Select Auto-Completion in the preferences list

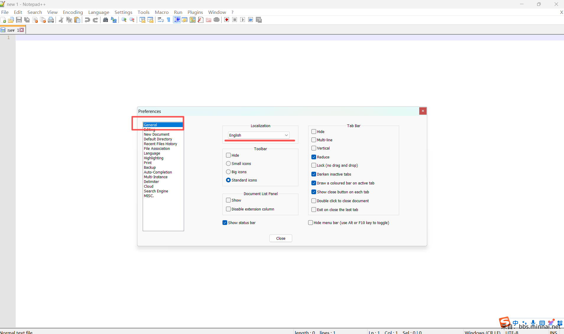(158, 172)
